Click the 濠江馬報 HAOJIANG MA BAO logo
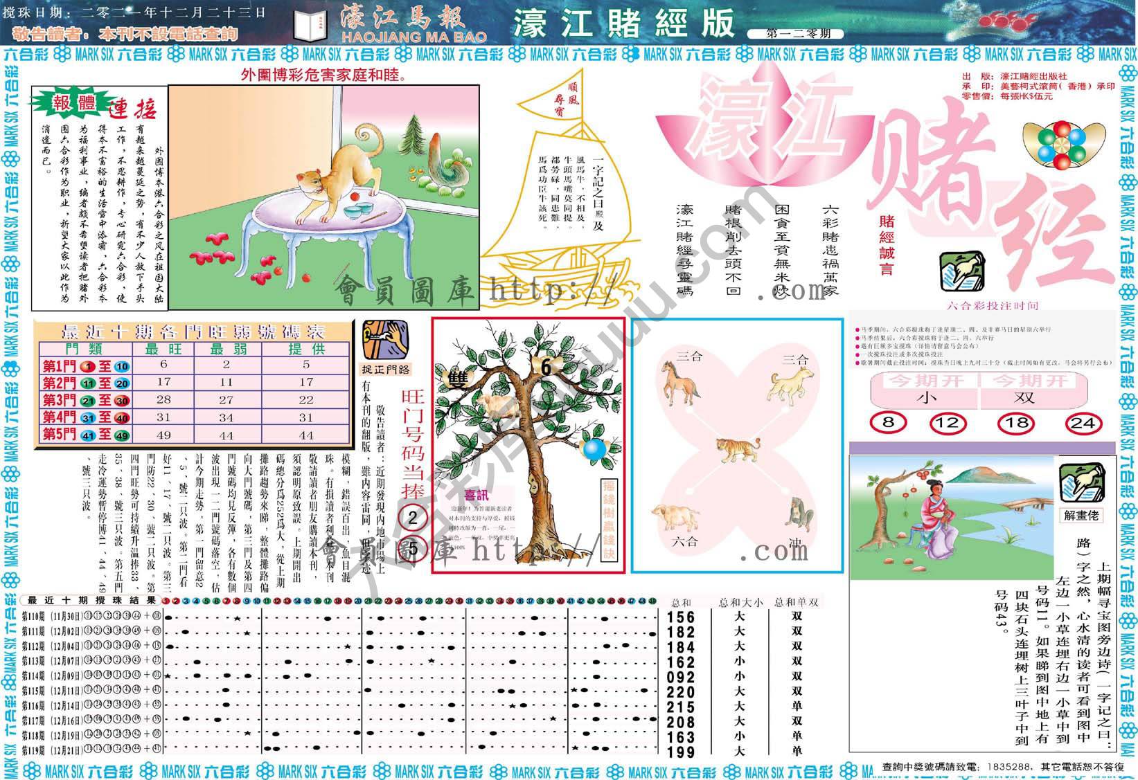1138x780 pixels. pyautogui.click(x=413, y=25)
